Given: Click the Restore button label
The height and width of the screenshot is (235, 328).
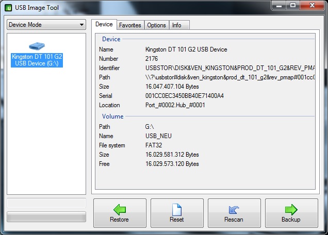Looking at the screenshot, I should tap(119, 220).
